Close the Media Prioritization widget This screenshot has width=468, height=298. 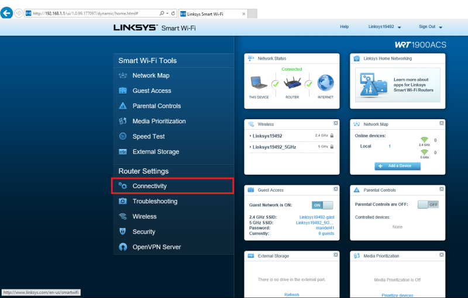coord(442,255)
